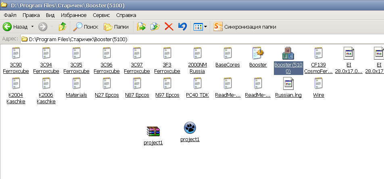Select the Russian.lng language file
Image resolution: width=384 pixels, height=179 pixels.
click(x=288, y=87)
